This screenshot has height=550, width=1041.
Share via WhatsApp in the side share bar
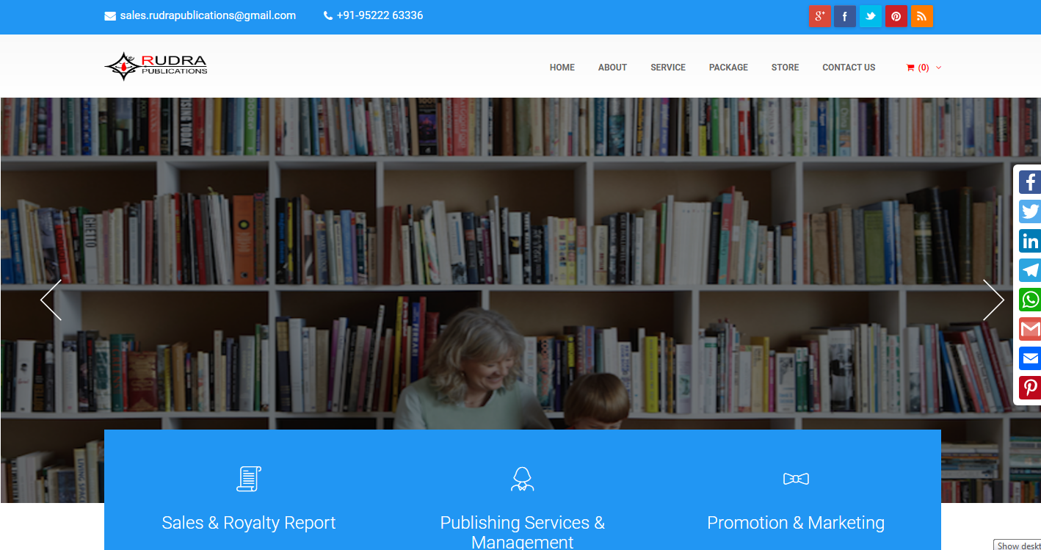pos(1030,300)
